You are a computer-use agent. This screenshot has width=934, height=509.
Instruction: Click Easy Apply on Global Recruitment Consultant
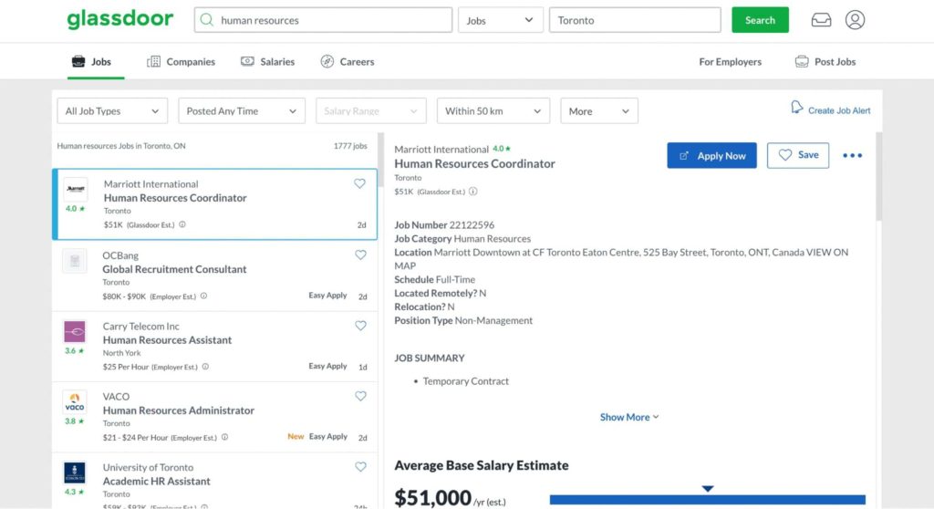[327, 295]
